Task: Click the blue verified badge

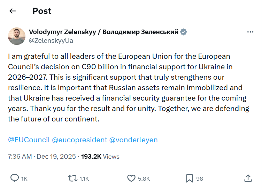Action: 184,32
